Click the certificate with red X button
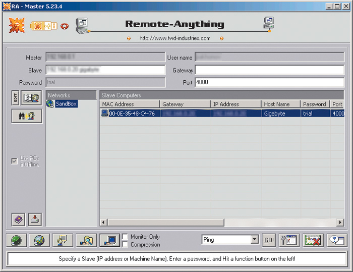353x272 pixels. (313, 240)
